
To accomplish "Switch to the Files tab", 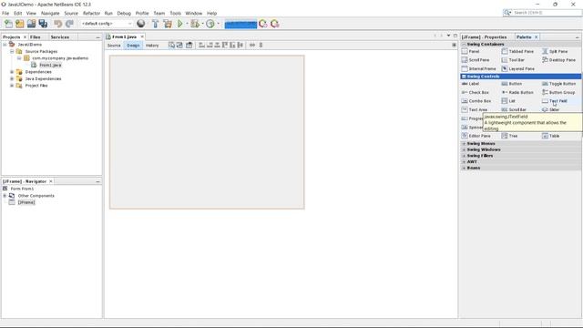I will [x=35, y=37].
